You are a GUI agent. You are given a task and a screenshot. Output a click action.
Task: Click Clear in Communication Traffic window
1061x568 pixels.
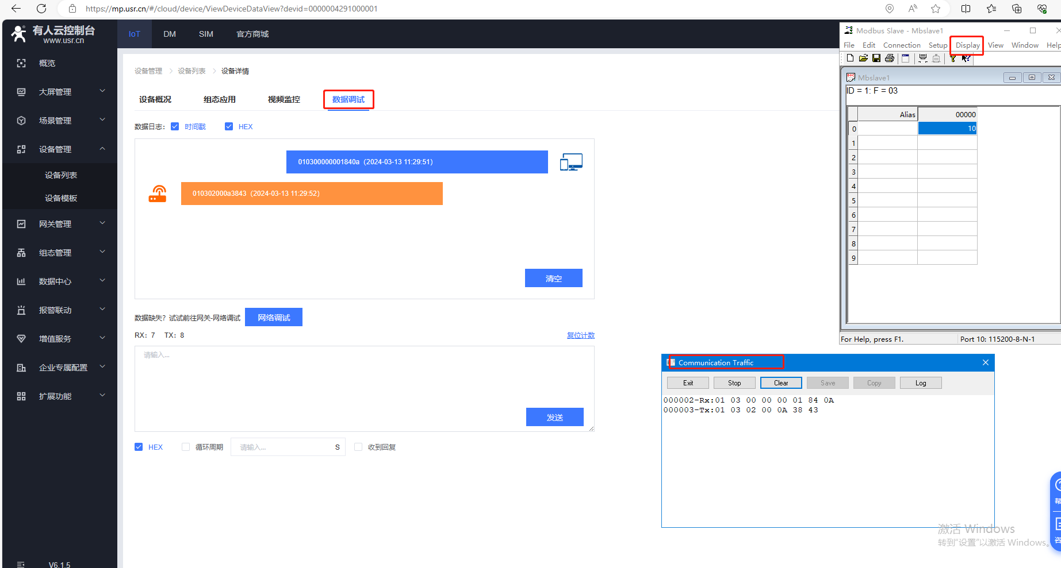(781, 383)
